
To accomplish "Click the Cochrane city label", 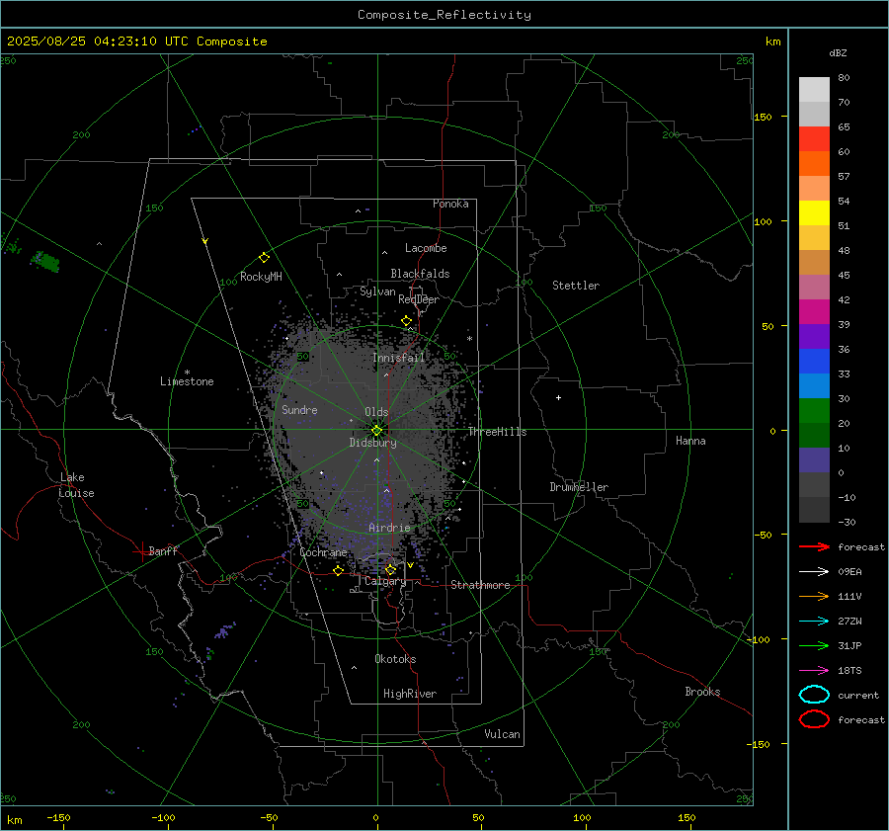I will point(323,552).
